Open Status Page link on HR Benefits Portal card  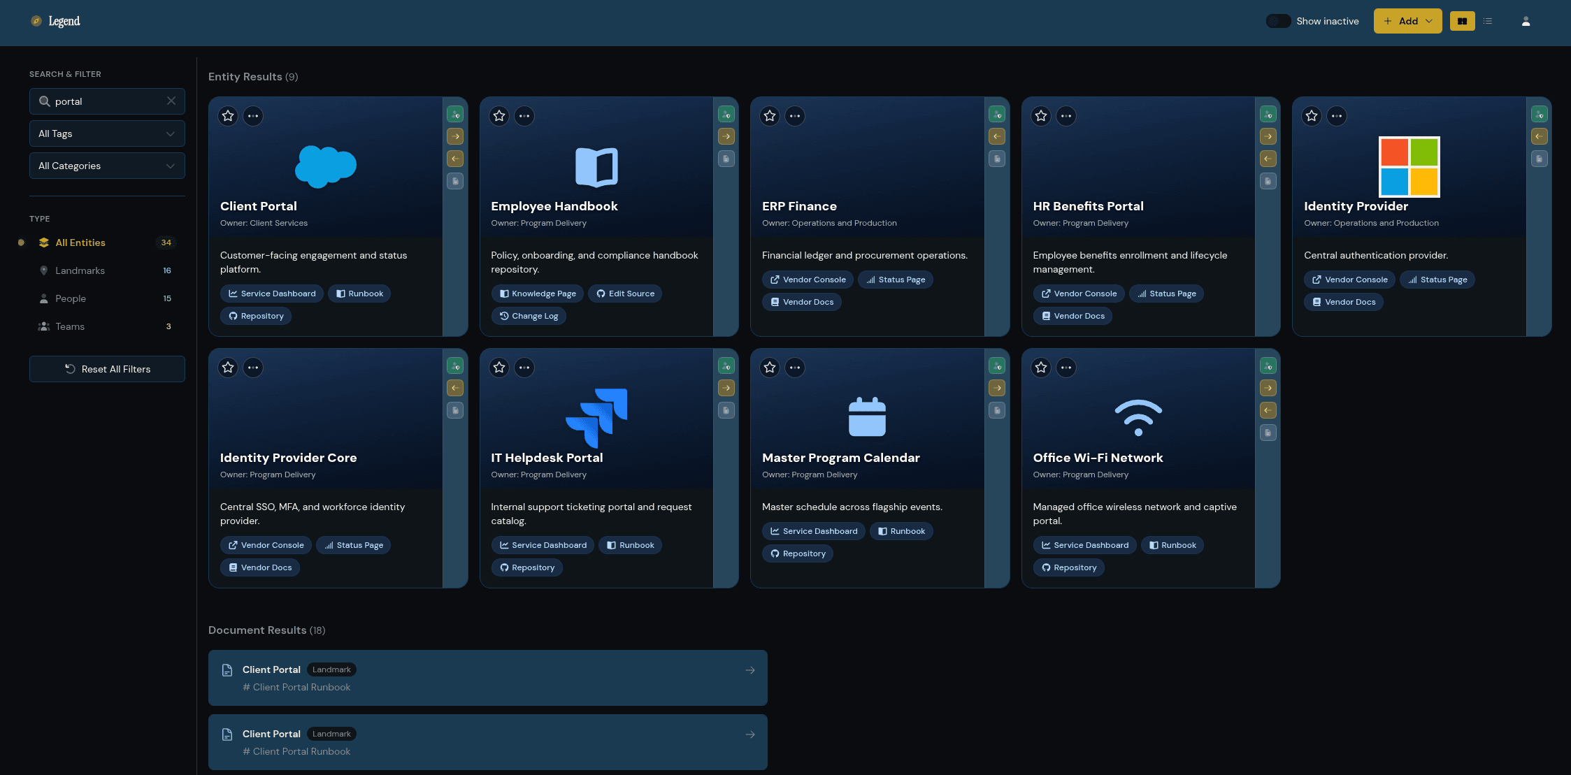(1165, 294)
